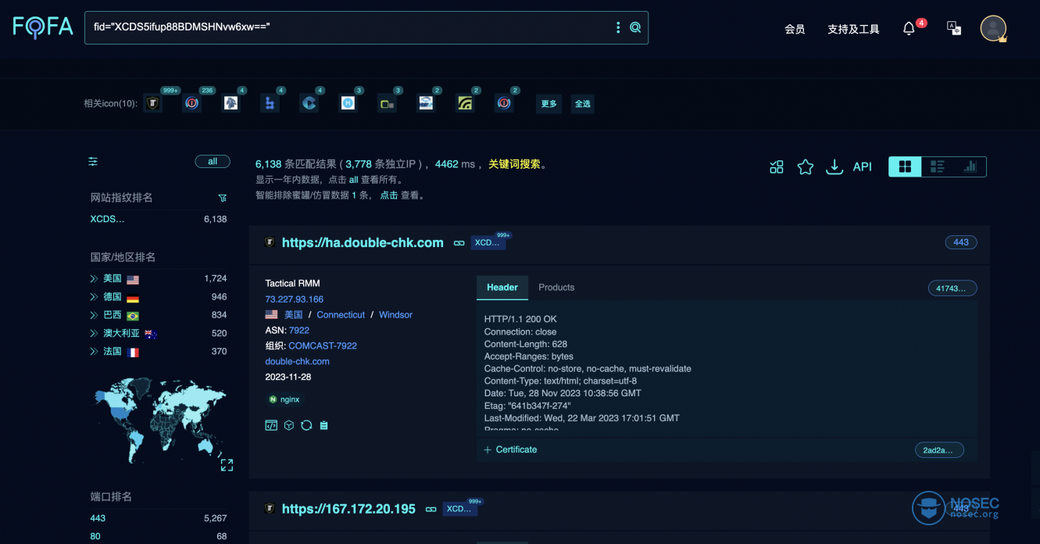Switch to grid card view
The width and height of the screenshot is (1040, 544).
pos(906,166)
